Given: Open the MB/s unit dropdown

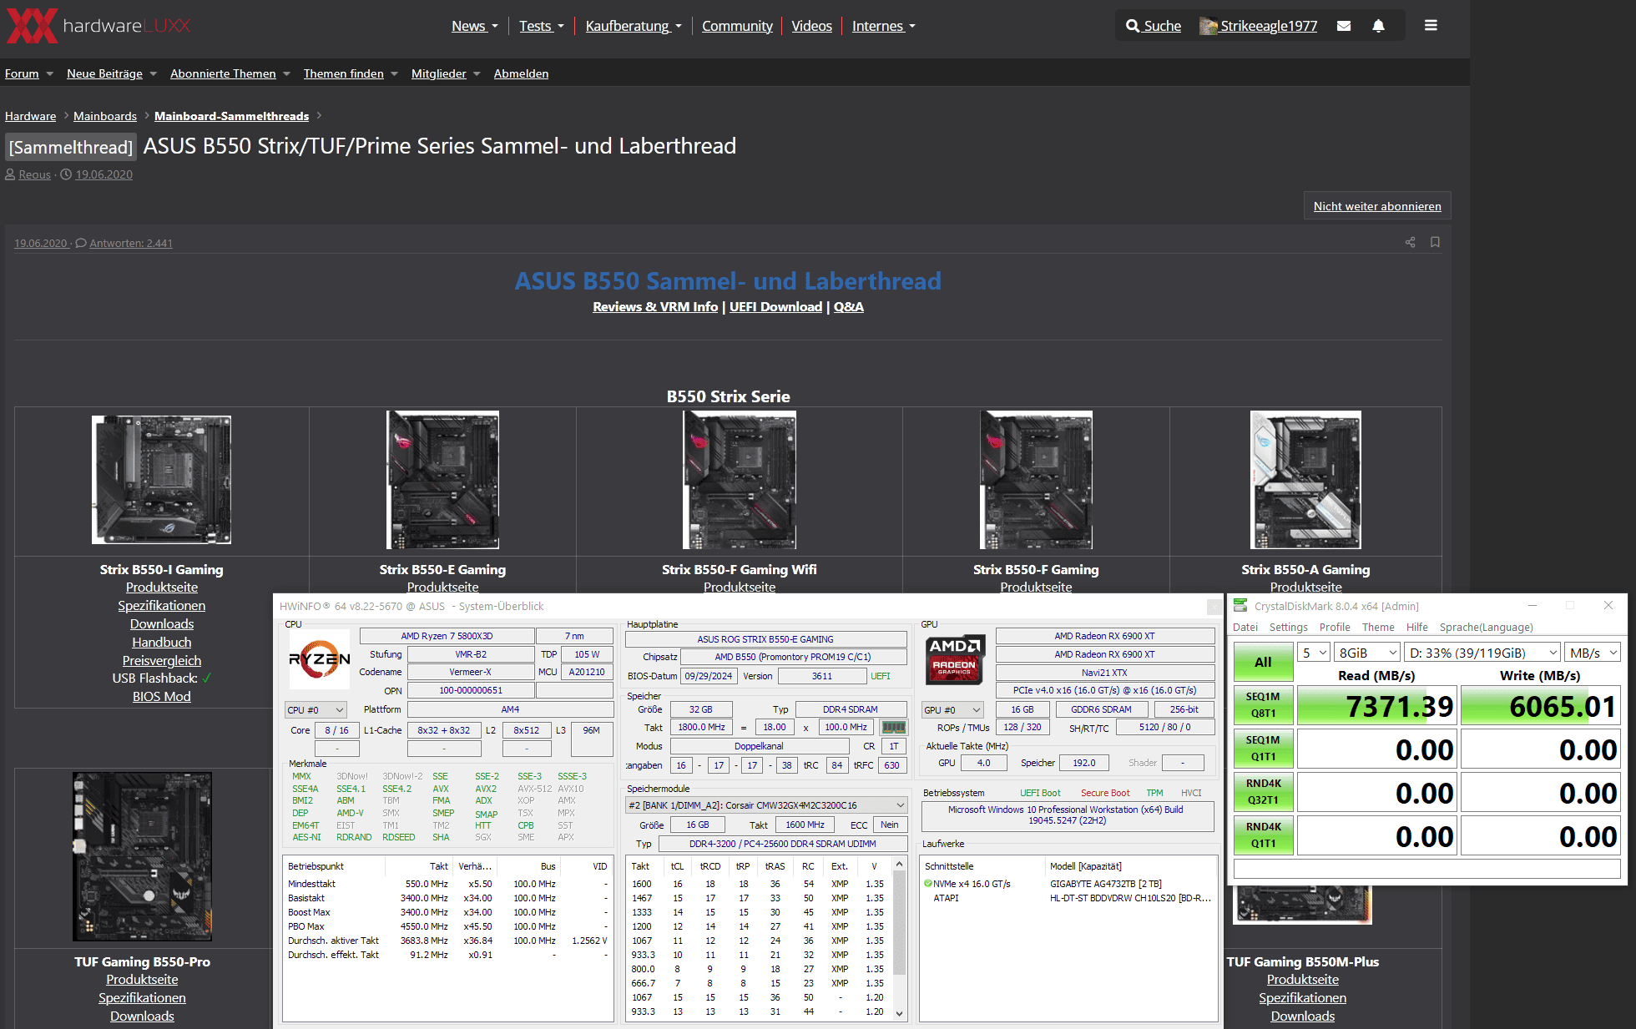Looking at the screenshot, I should (x=1593, y=653).
